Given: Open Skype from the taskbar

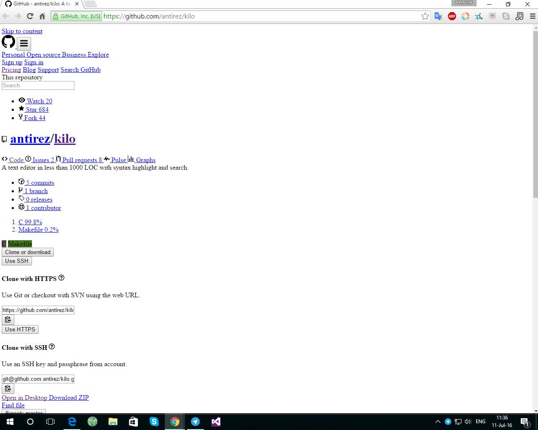Looking at the screenshot, I should pyautogui.click(x=154, y=422).
